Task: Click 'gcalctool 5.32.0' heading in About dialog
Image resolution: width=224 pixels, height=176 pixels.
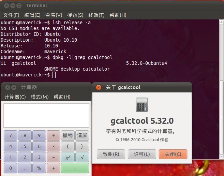Action: [x=142, y=121]
